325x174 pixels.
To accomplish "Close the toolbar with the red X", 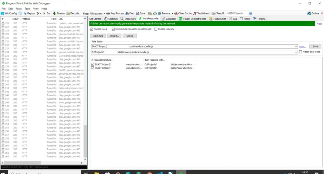I will click(322, 13).
